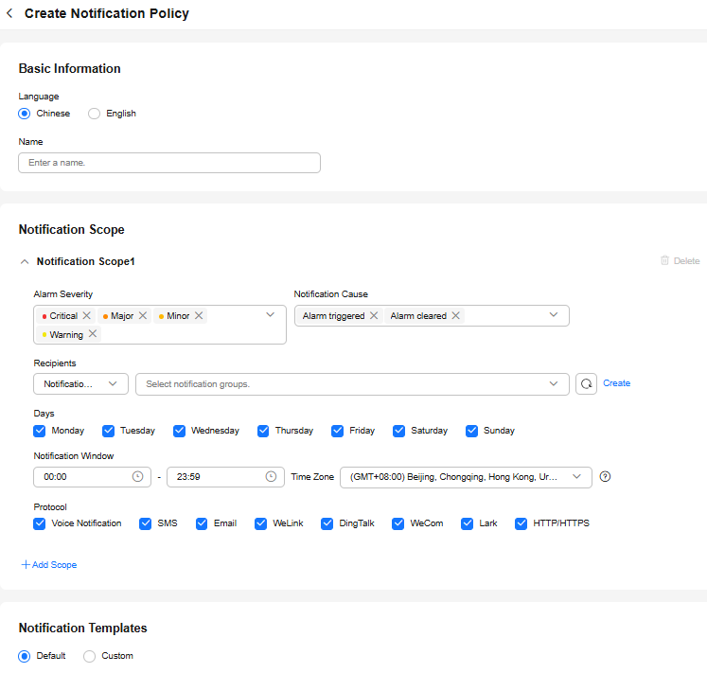This screenshot has width=707, height=673.
Task: Delete Notification Scope1 via trash icon
Action: pyautogui.click(x=665, y=261)
